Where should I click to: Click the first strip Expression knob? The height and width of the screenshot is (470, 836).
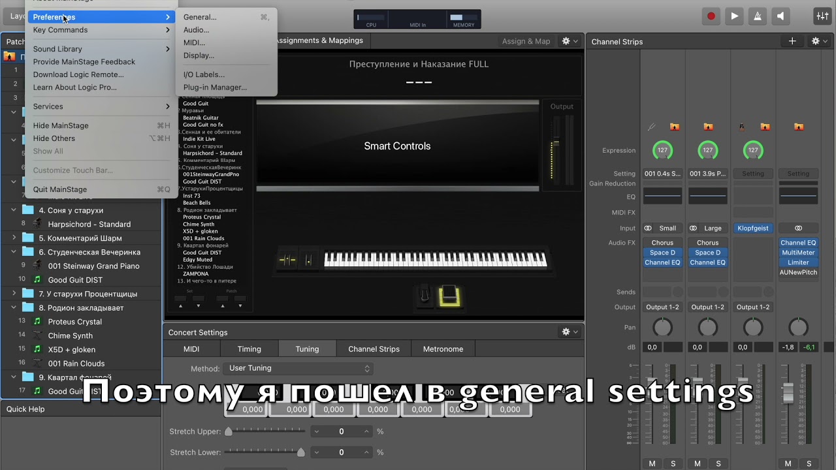point(662,150)
